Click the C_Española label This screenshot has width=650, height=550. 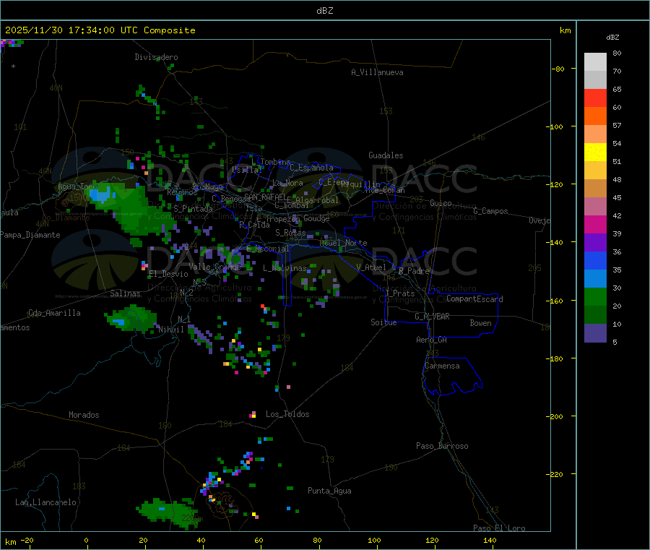click(x=312, y=168)
